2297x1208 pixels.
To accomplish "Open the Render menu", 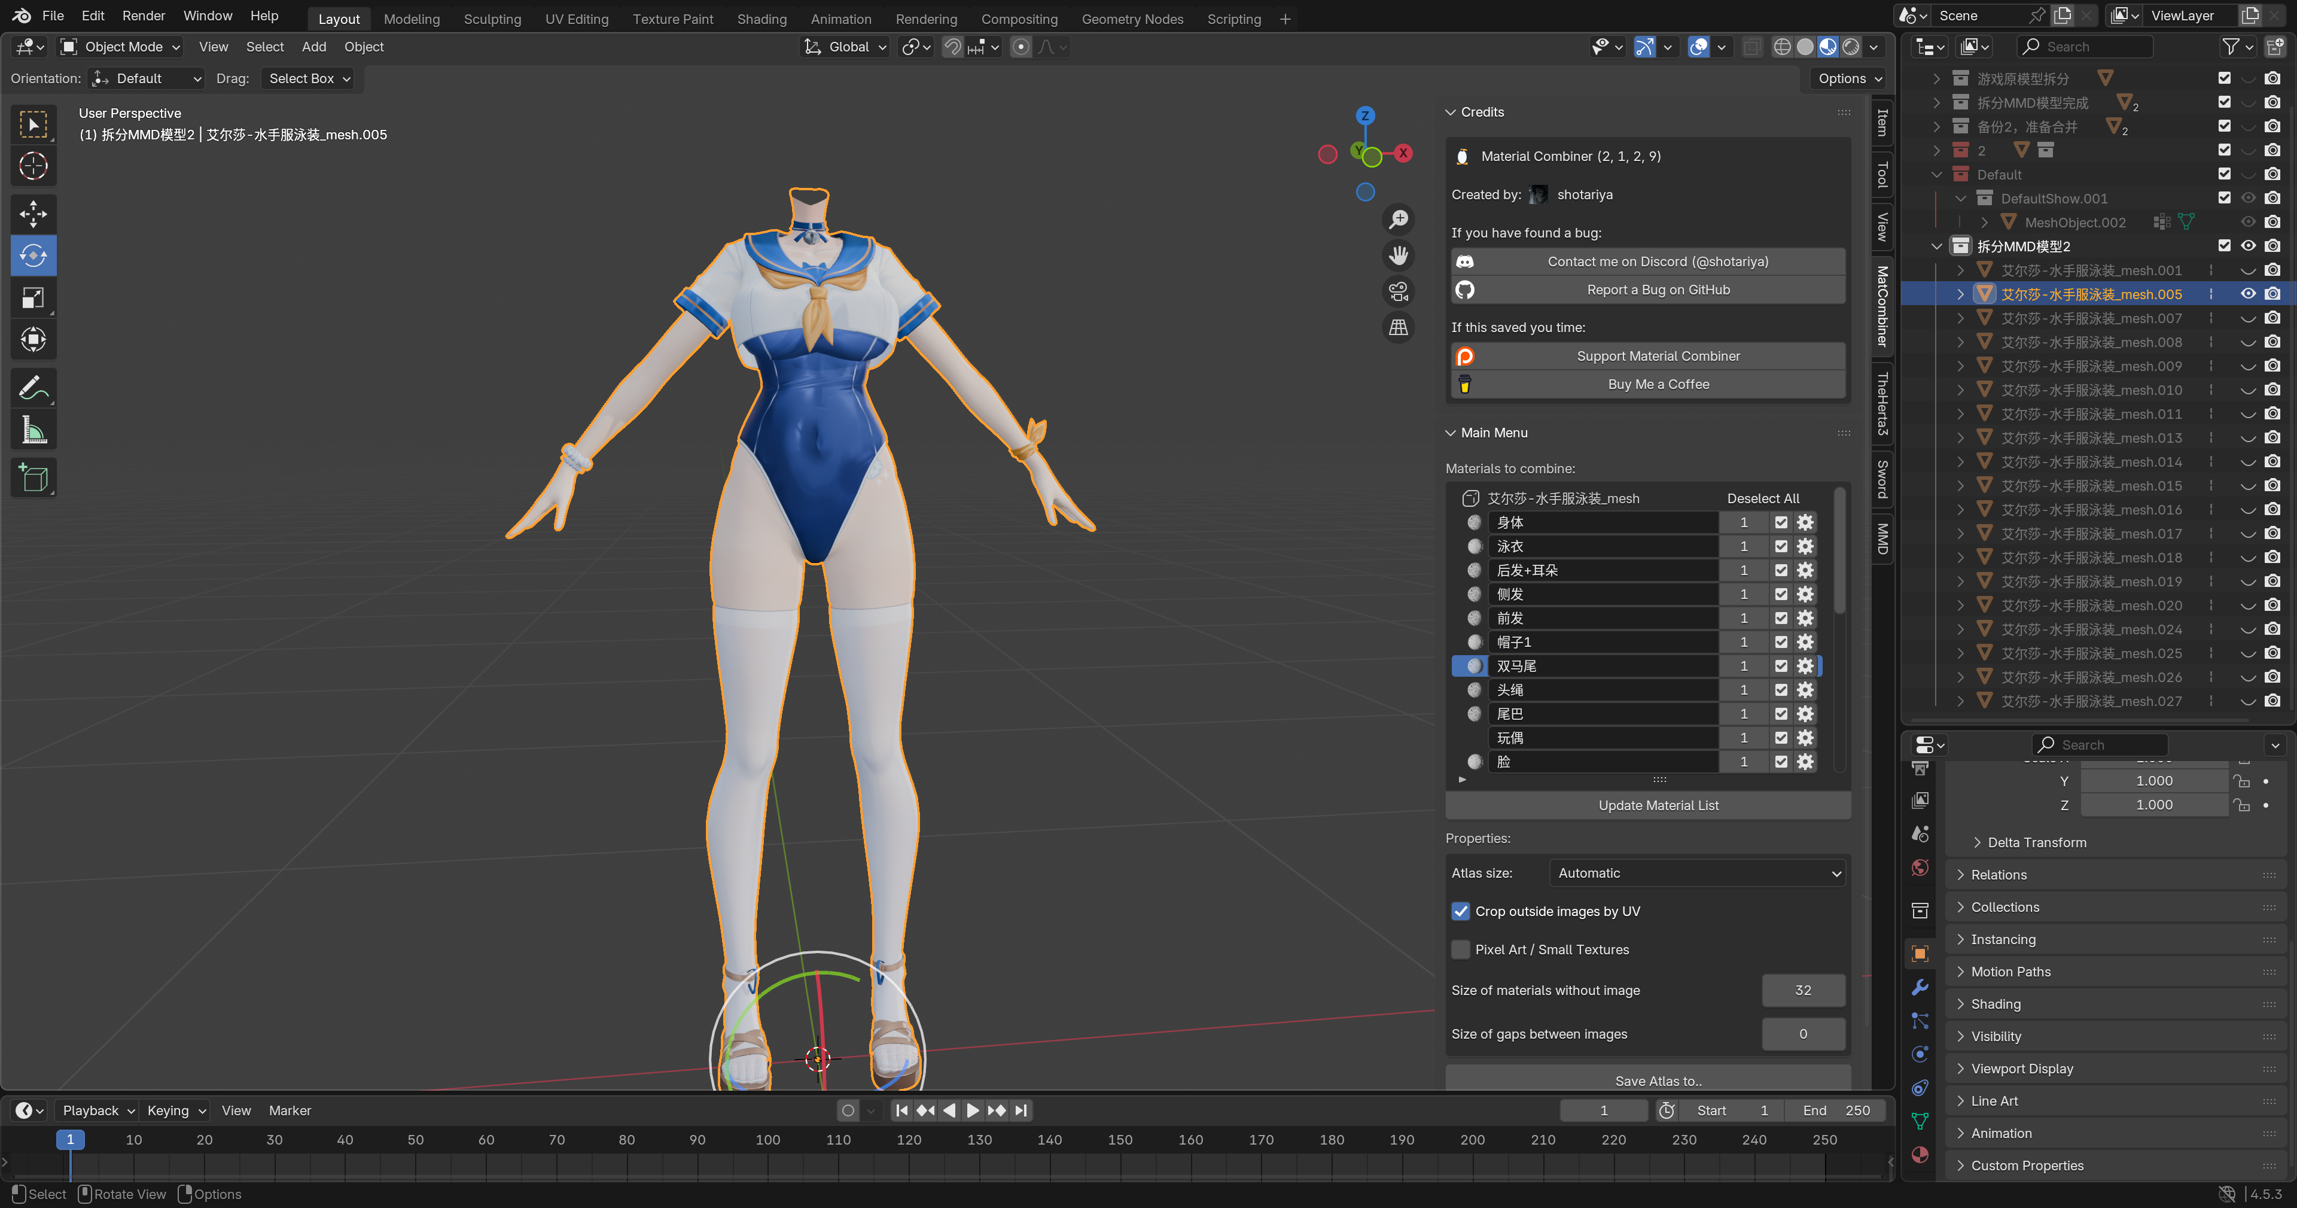I will pyautogui.click(x=144, y=15).
